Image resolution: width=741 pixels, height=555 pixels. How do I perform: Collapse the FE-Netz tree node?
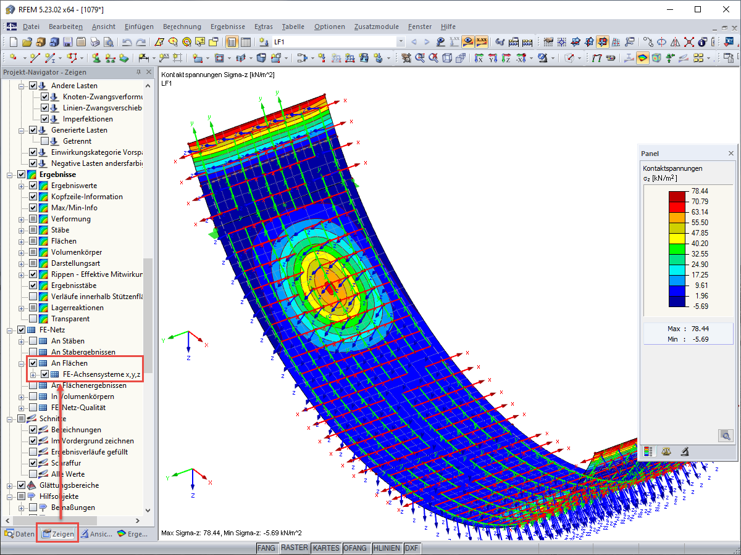click(10, 330)
